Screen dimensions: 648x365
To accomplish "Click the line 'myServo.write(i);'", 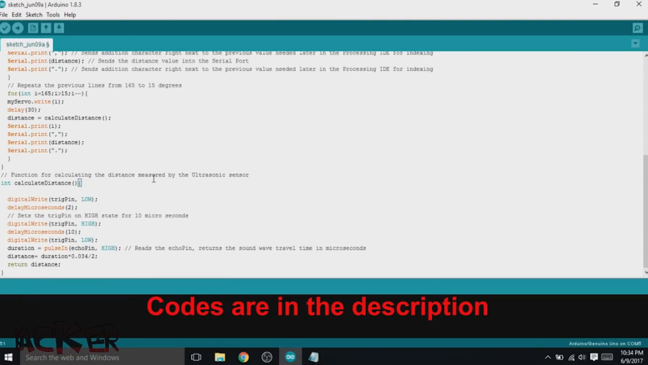I will click(36, 101).
